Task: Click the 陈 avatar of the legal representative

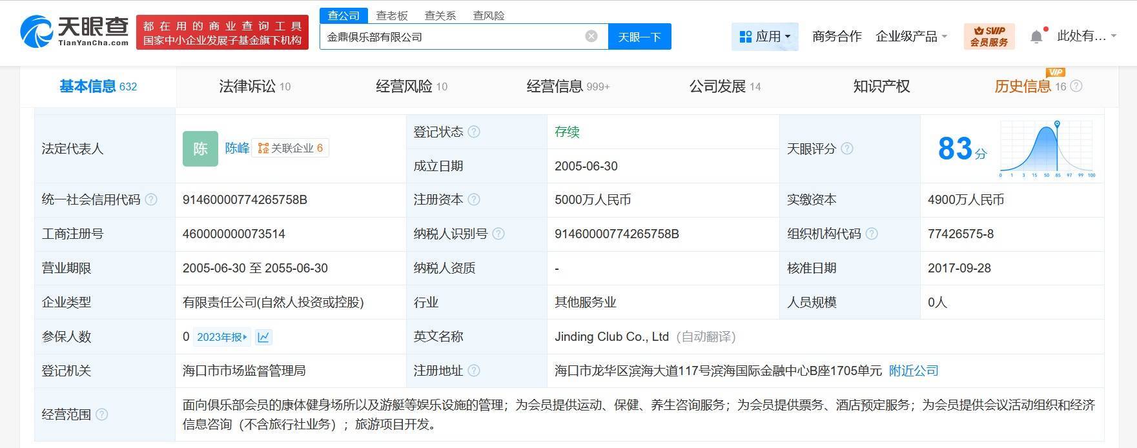Action: coord(200,148)
